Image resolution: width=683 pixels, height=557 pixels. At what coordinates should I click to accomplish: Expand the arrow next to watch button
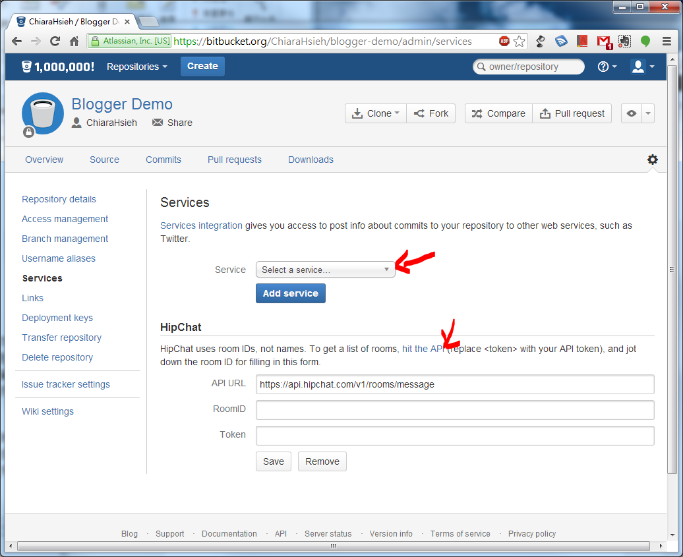pyautogui.click(x=647, y=113)
